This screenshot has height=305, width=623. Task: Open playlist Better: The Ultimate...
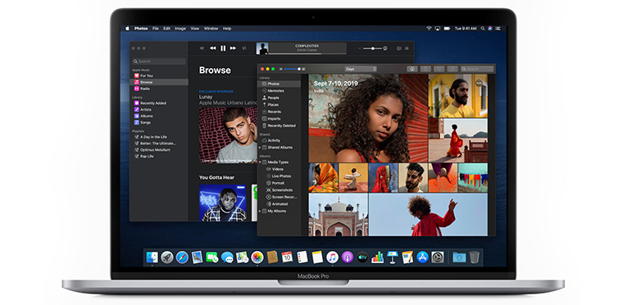tap(159, 143)
